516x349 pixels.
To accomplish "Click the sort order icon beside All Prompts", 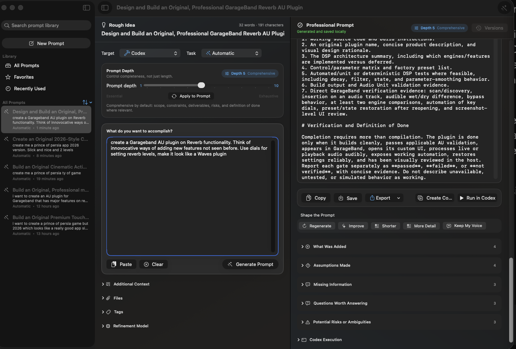I will (87, 102).
